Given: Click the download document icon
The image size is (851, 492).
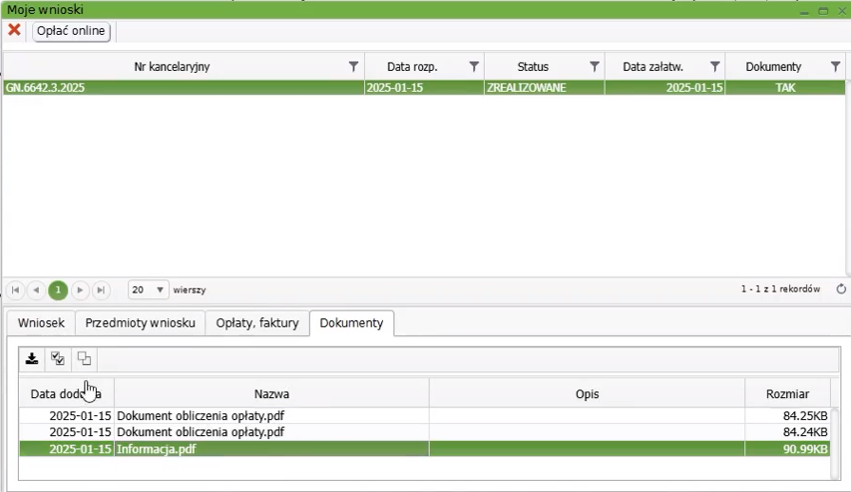Looking at the screenshot, I should coord(32,359).
